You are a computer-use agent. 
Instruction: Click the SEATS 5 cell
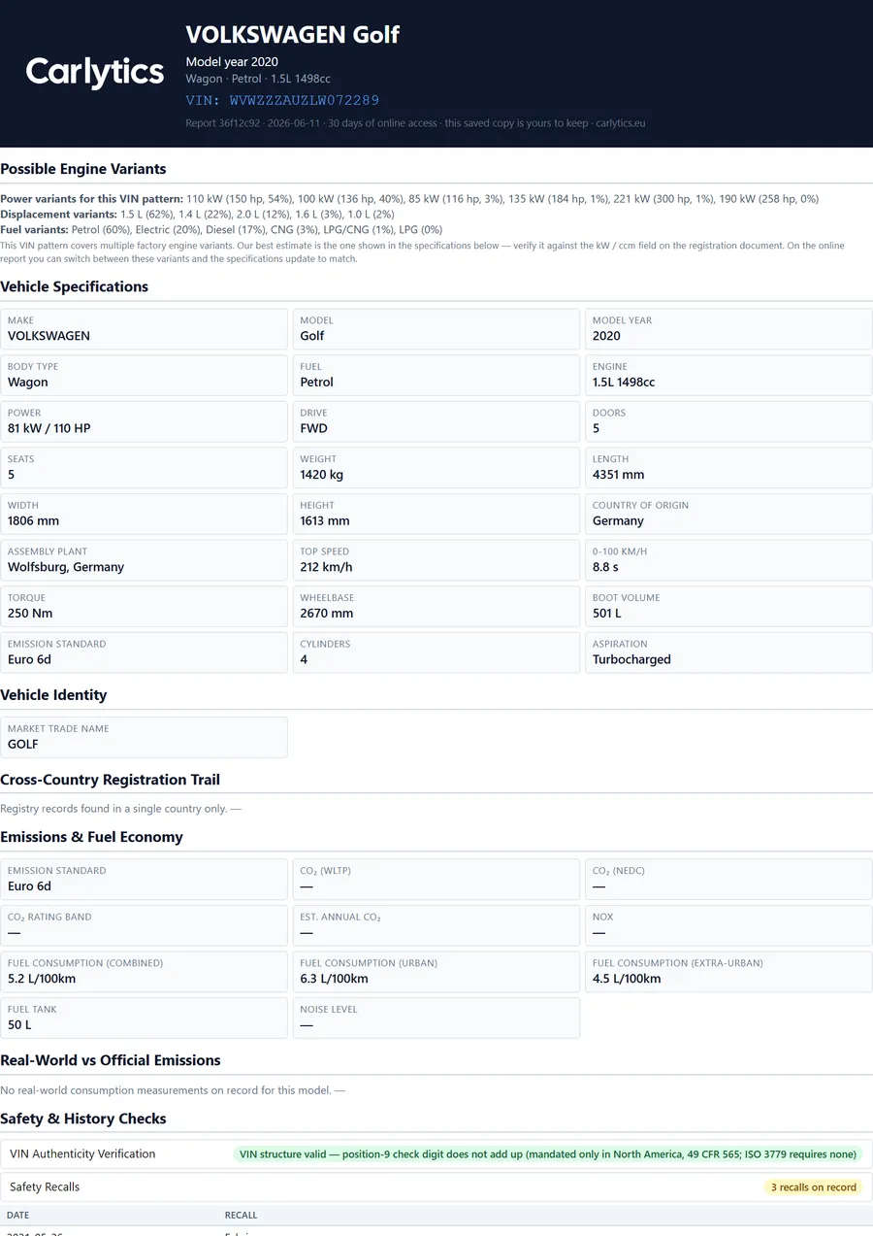pyautogui.click(x=145, y=468)
